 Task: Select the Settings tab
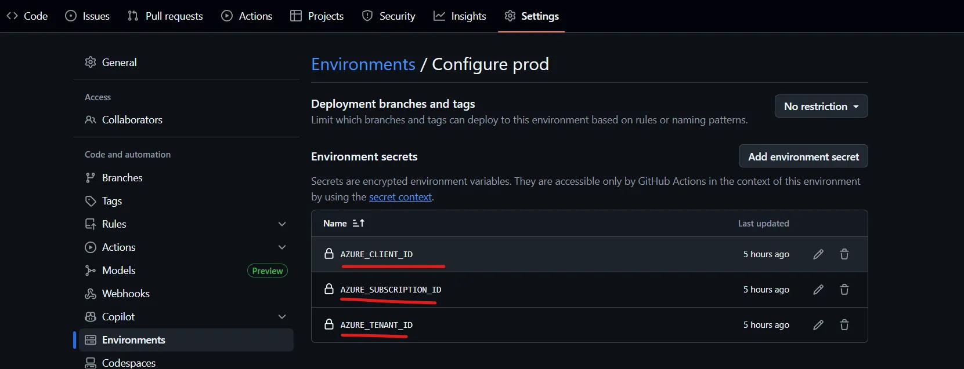coord(532,16)
